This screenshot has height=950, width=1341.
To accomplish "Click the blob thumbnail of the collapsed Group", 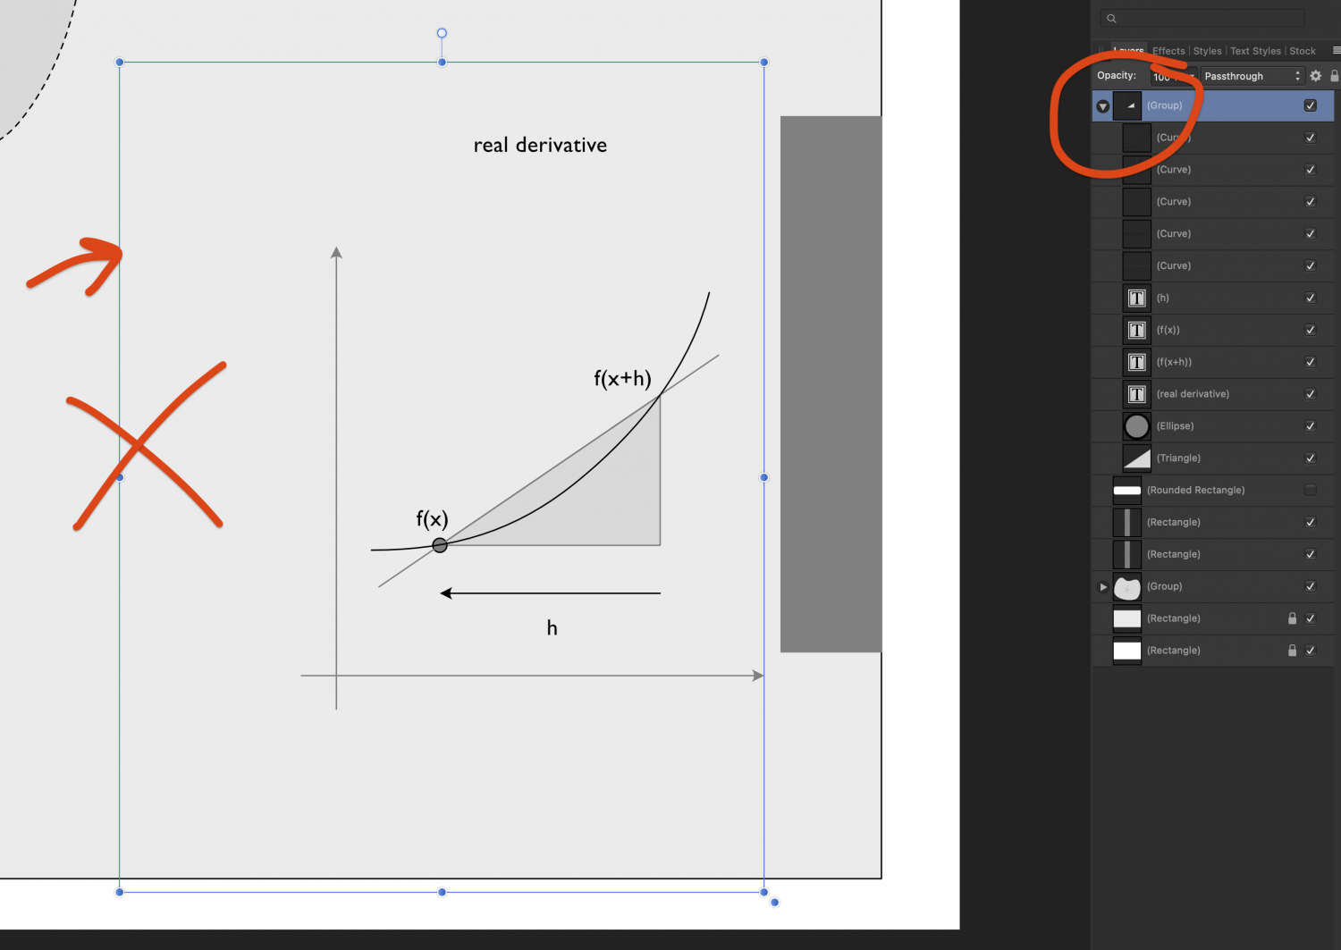I will point(1126,586).
